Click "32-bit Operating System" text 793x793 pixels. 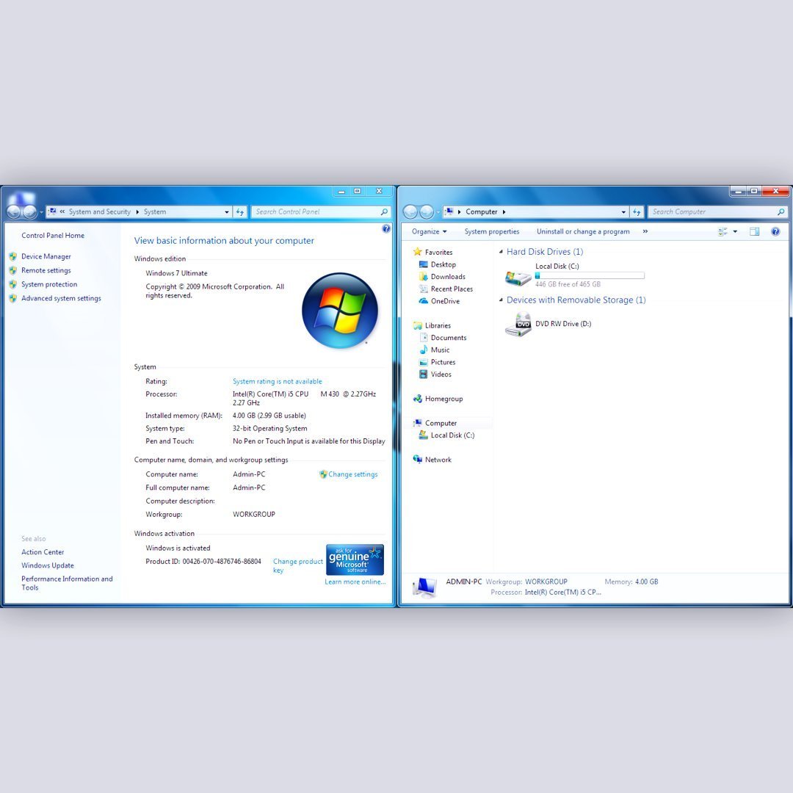(x=270, y=428)
